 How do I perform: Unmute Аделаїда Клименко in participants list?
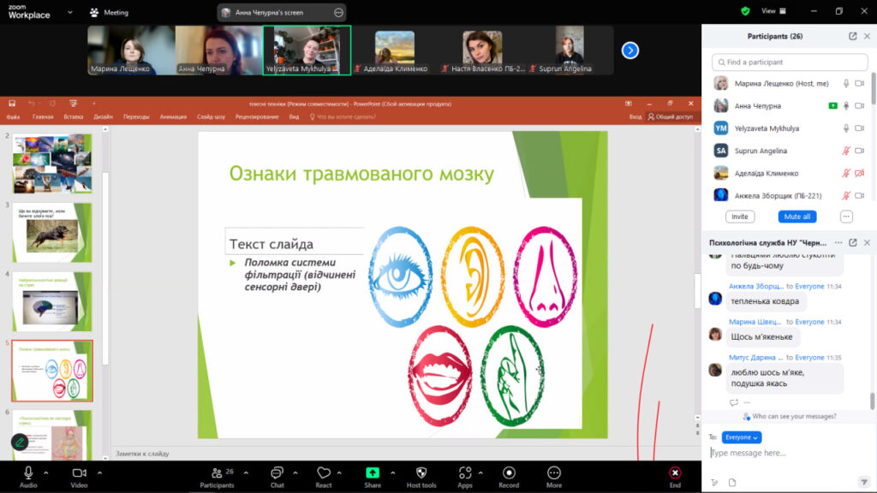tap(846, 173)
